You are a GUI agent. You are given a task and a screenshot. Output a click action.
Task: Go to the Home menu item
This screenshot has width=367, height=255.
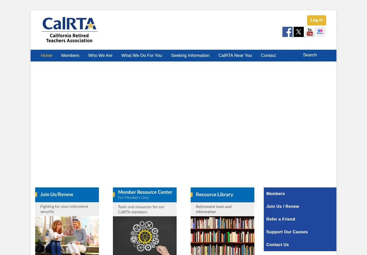[47, 56]
